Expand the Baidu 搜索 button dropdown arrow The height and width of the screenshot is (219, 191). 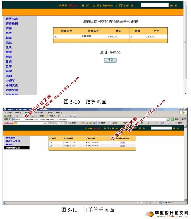(x=78, y=123)
